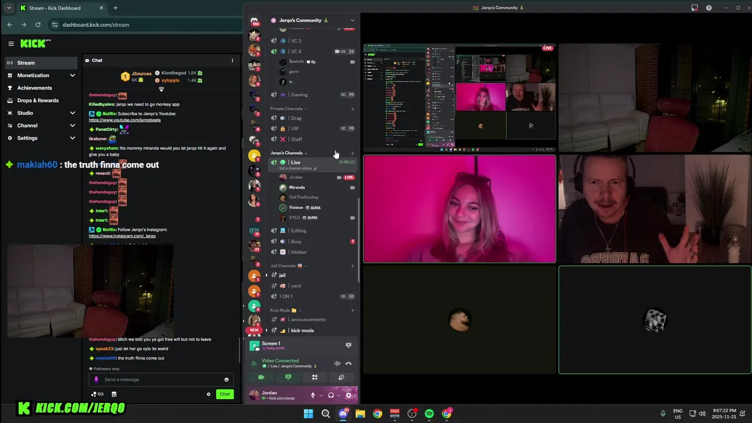Image resolution: width=752 pixels, height=423 pixels.
Task: Switch to Stream - Kick Dashboard tab
Action: pos(61,8)
